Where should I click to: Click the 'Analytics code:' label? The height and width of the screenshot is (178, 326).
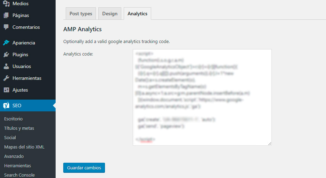[x=78, y=54]
